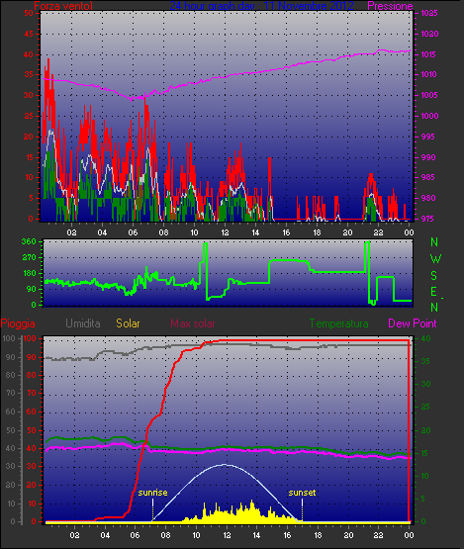Click the 08 hour label under the bottom graph
Viewport: 464px width, 549px height.
point(165,535)
